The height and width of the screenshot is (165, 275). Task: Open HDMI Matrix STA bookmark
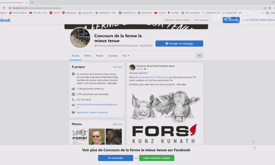pos(211,13)
